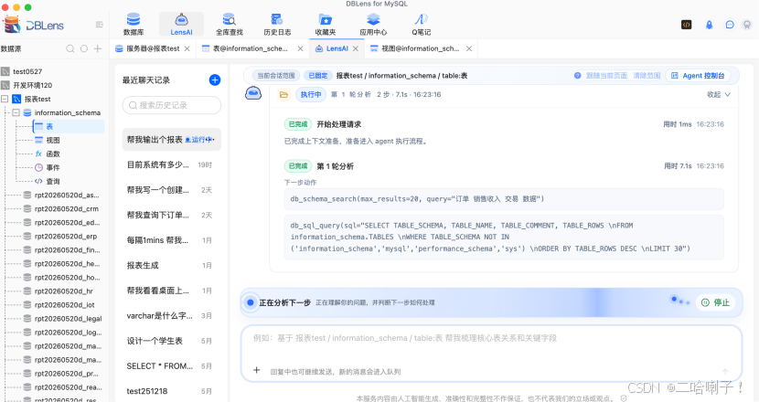Viewport: 759px width, 402px height.
Task: Open 历史日志 history log tool
Action: 277,24
